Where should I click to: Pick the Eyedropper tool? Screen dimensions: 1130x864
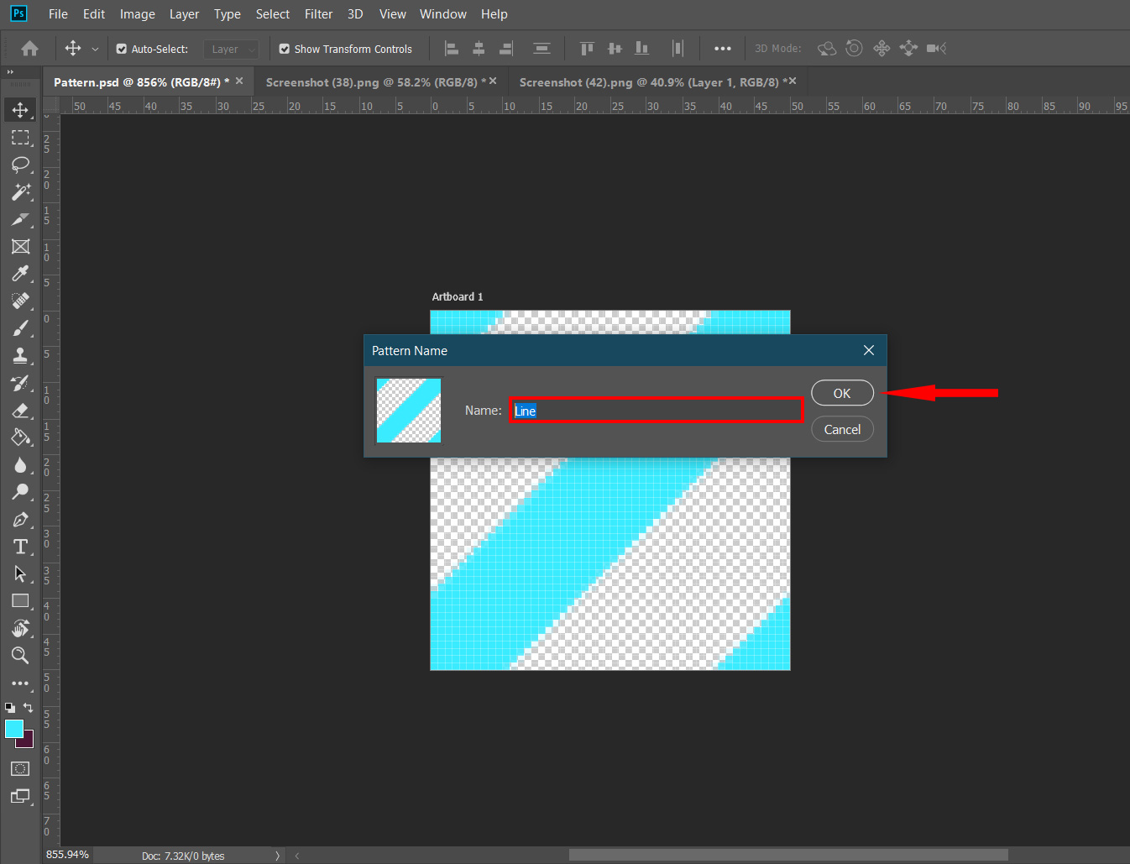20,274
